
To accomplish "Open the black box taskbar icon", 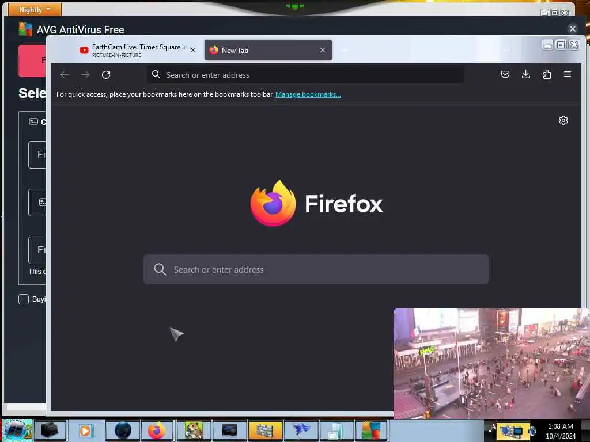I will (50, 430).
